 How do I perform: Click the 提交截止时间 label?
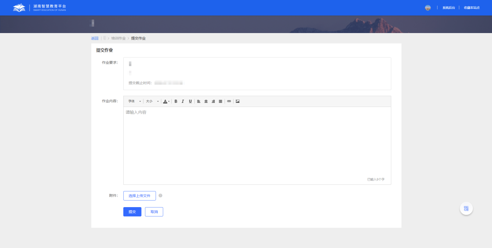[x=140, y=83]
